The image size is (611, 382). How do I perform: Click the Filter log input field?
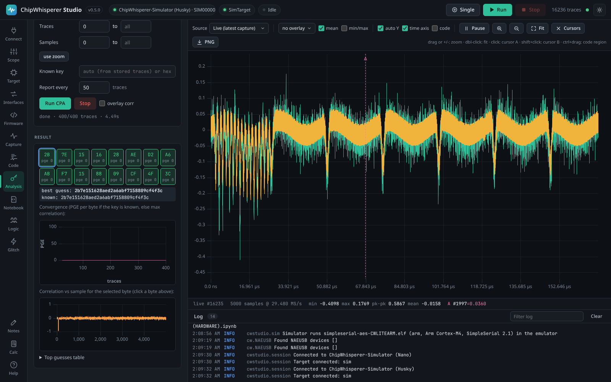click(x=547, y=316)
